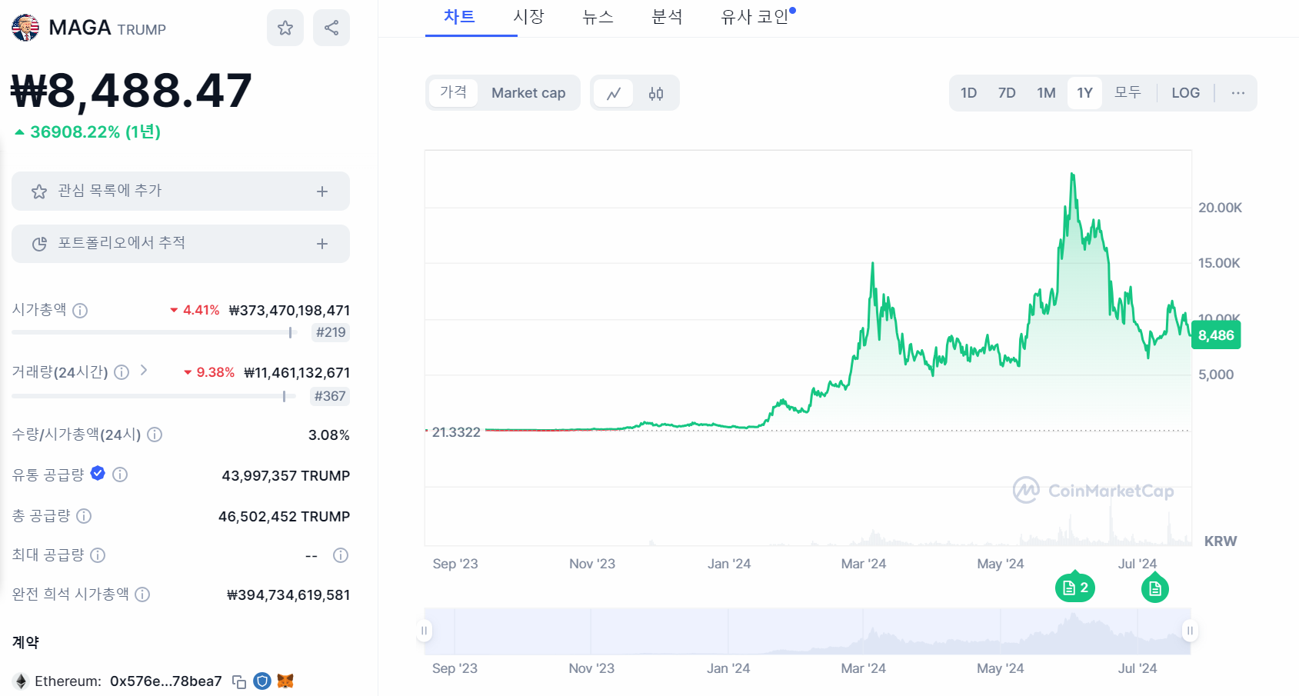This screenshot has width=1299, height=696.
Task: Open info icon beside 수량/시가총액(24시)
Action: click(x=155, y=435)
